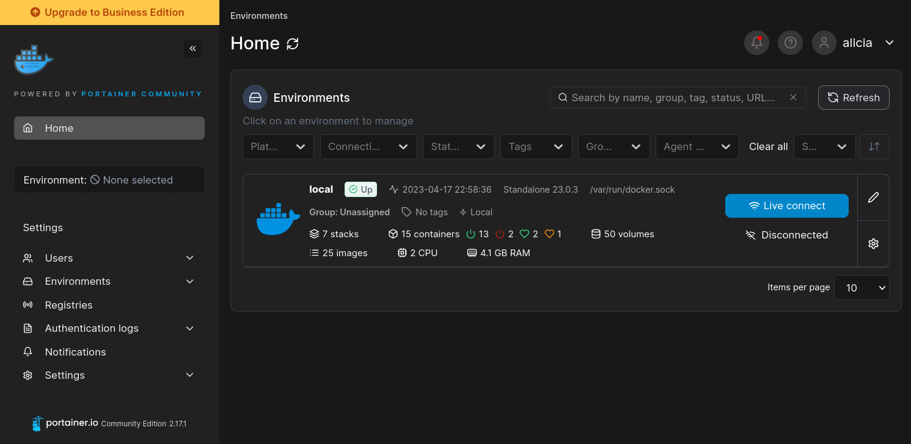
Task: Open the help question-mark icon
Action: click(790, 43)
